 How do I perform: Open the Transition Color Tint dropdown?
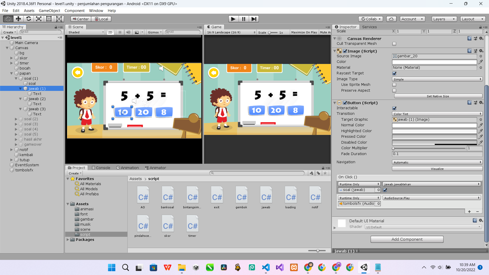point(437,114)
